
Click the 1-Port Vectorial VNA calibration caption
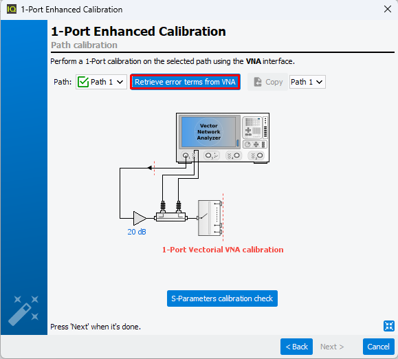pos(223,250)
